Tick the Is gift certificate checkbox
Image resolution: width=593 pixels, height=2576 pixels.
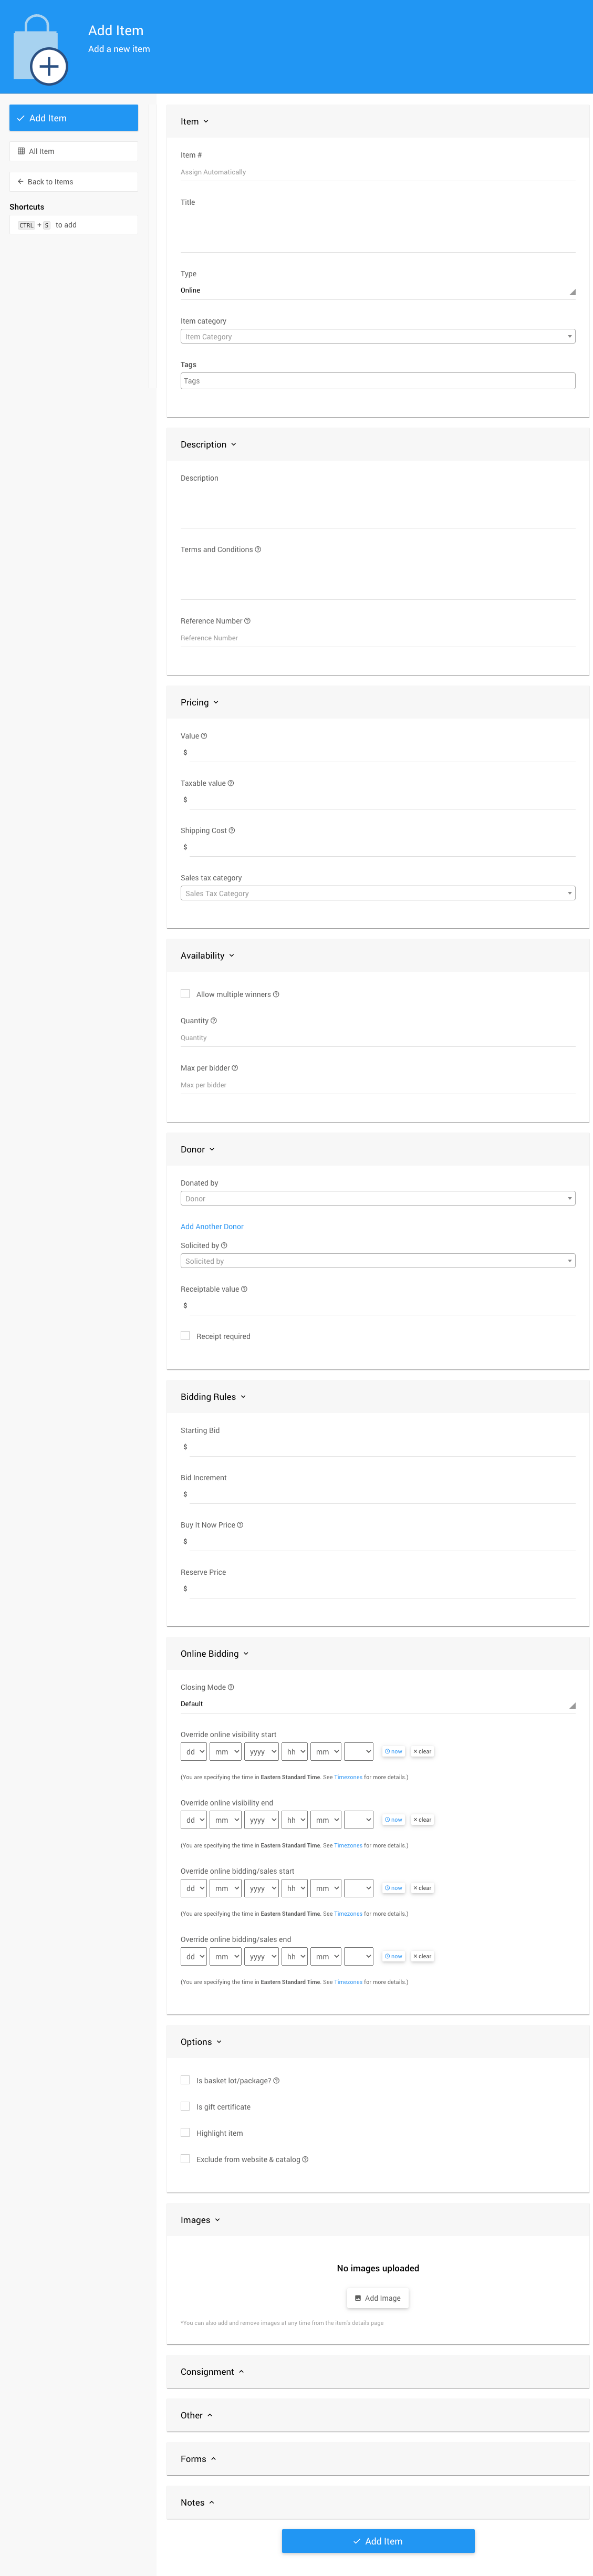[x=185, y=2106]
